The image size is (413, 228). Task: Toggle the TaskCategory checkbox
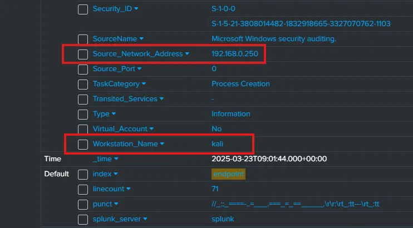[83, 84]
